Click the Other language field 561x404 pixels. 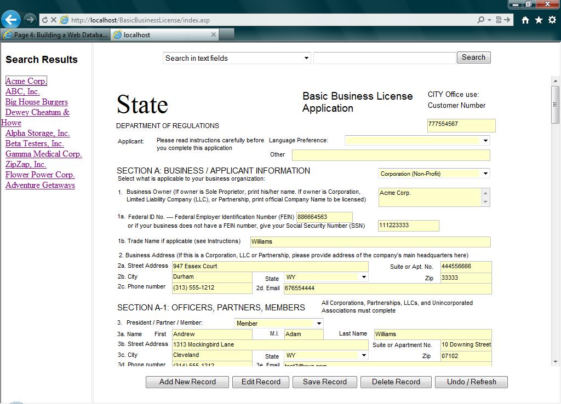click(x=391, y=155)
